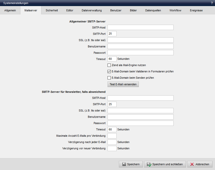Open the Bilder tab

[133, 10]
